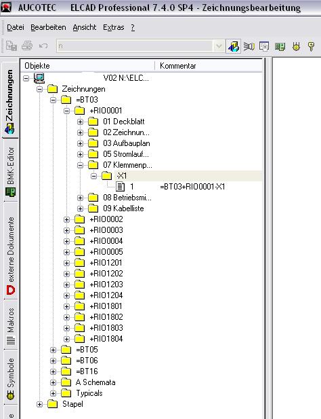321x419 pixels.
Task: Click the green BMK editor toolbar icon
Action: [x=280, y=47]
